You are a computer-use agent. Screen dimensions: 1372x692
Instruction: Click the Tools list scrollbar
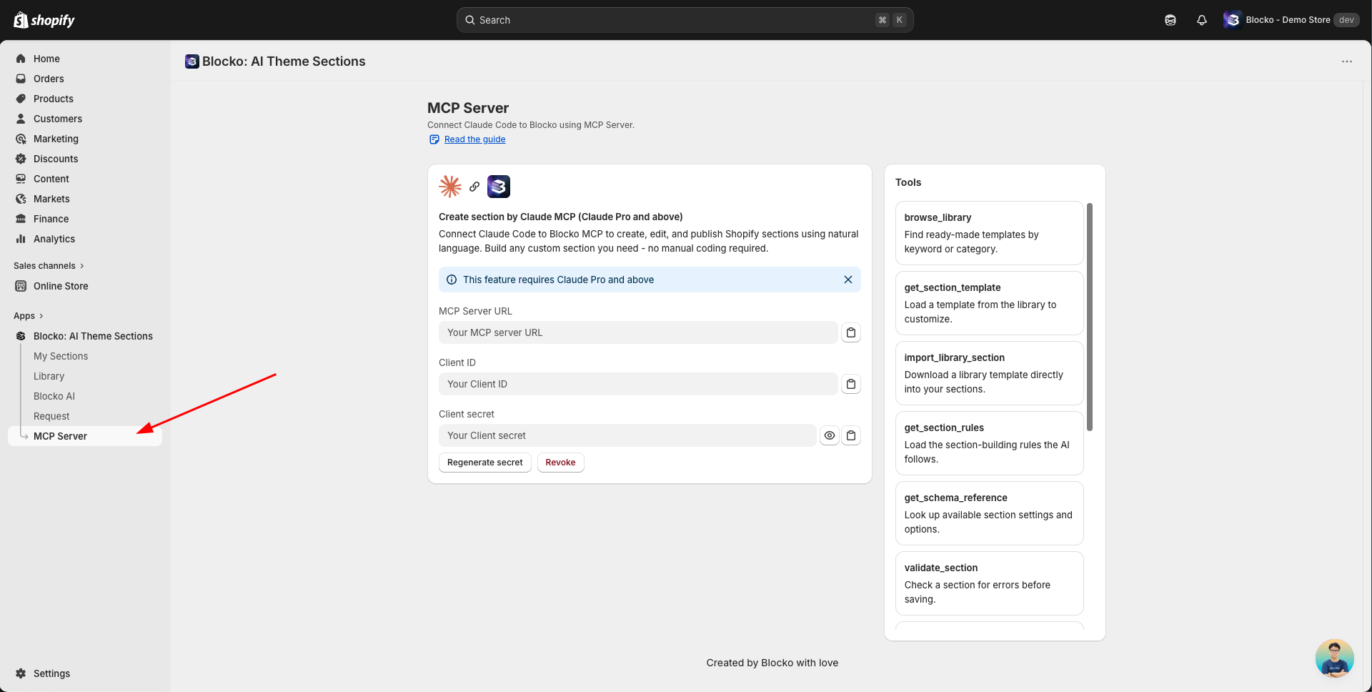pos(1090,317)
